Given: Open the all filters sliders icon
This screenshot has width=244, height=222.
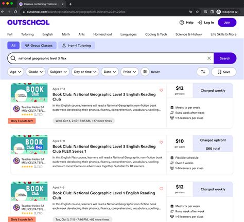Looking at the screenshot, I should (145, 72).
